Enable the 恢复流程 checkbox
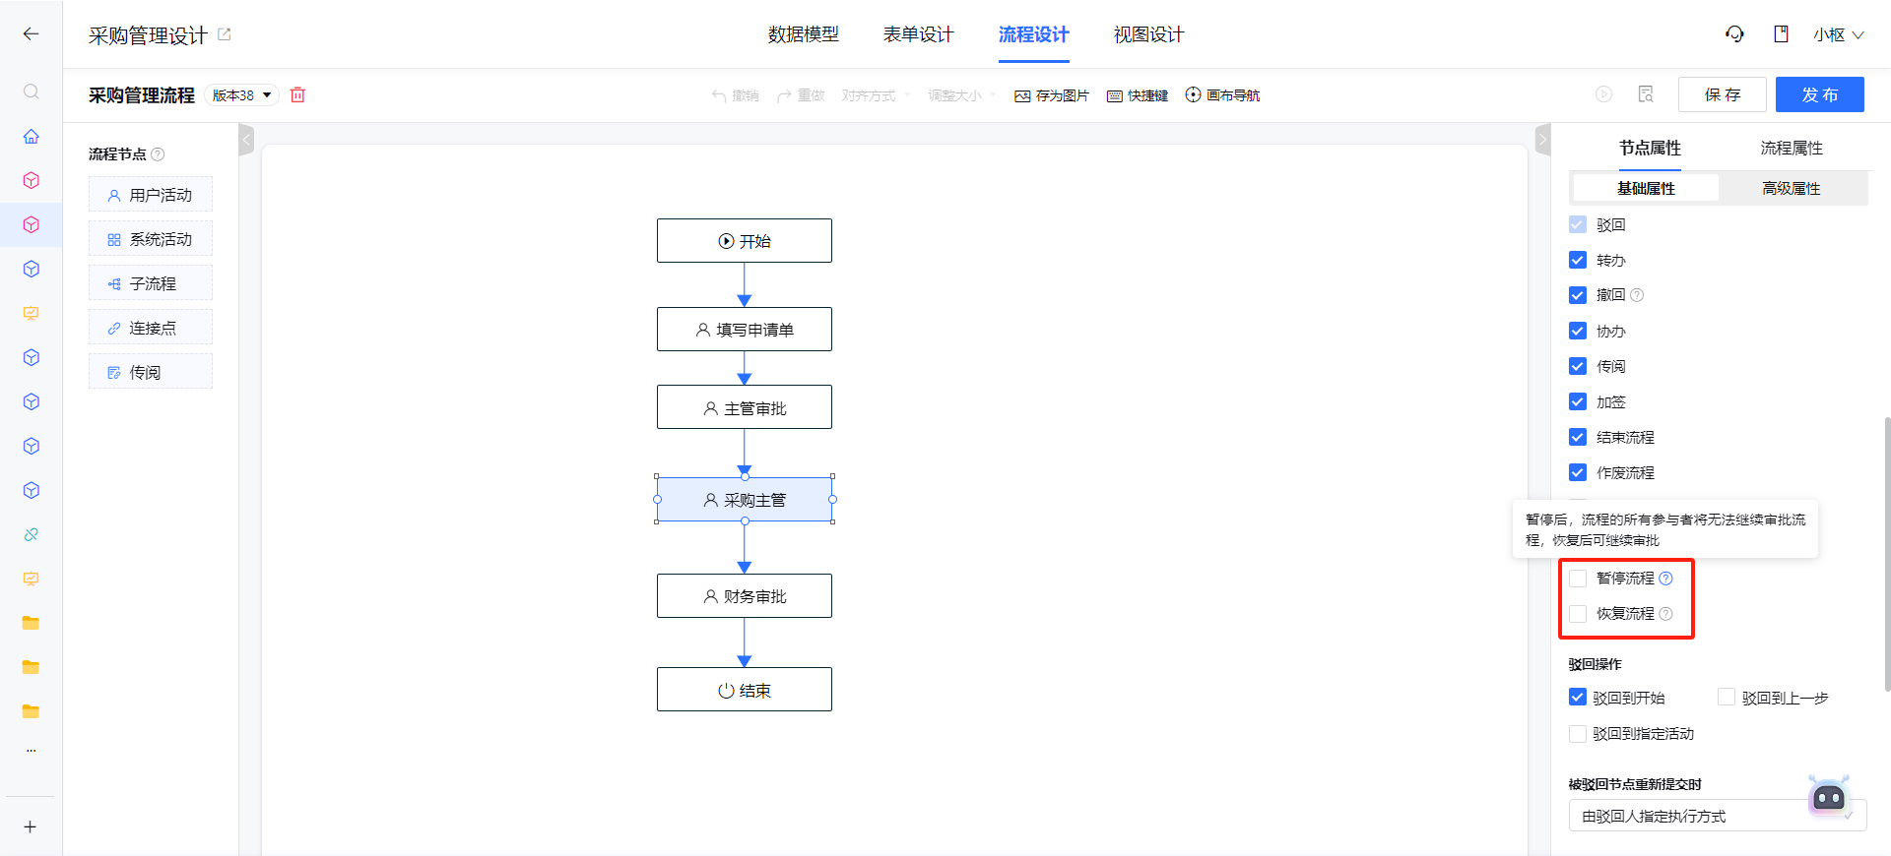Image resolution: width=1891 pixels, height=856 pixels. click(x=1578, y=614)
